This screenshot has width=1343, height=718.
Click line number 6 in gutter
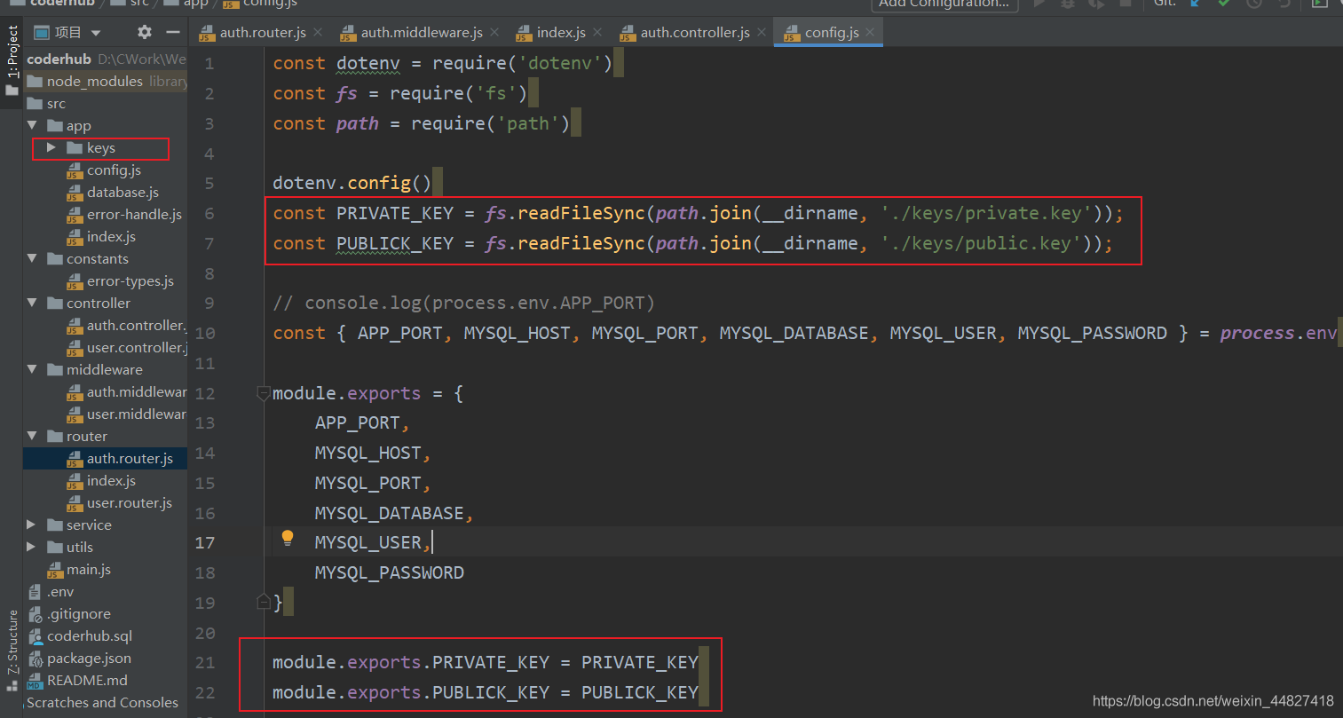click(x=209, y=213)
